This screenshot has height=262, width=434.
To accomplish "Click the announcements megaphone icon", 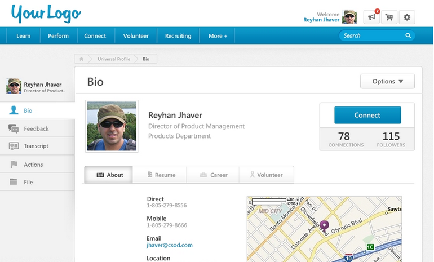I will pos(371,17).
